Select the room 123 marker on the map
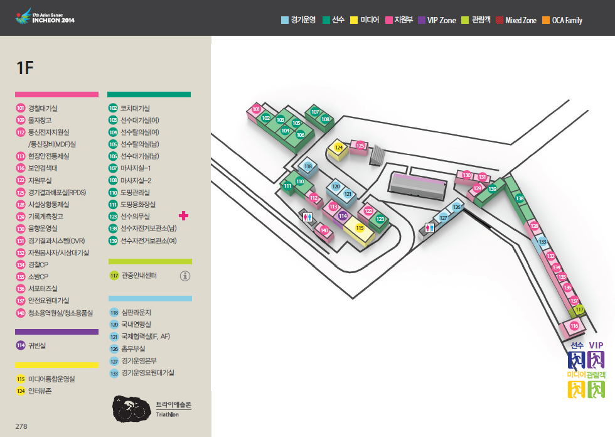The width and height of the screenshot is (615, 437). coord(380,219)
